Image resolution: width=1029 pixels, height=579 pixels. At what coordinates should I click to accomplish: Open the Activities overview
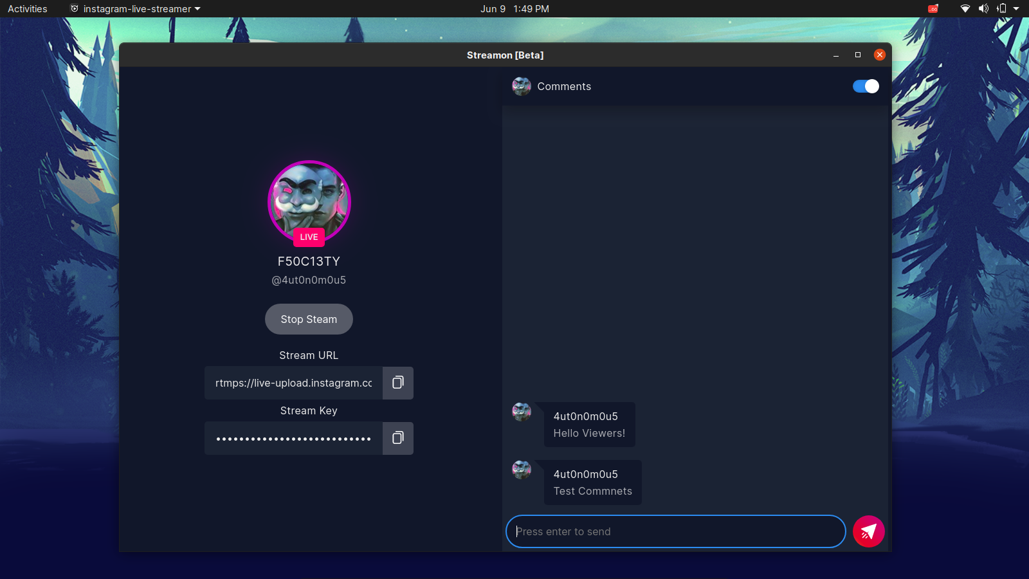point(28,8)
